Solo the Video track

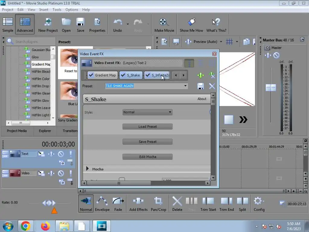pyautogui.click(x=71, y=173)
